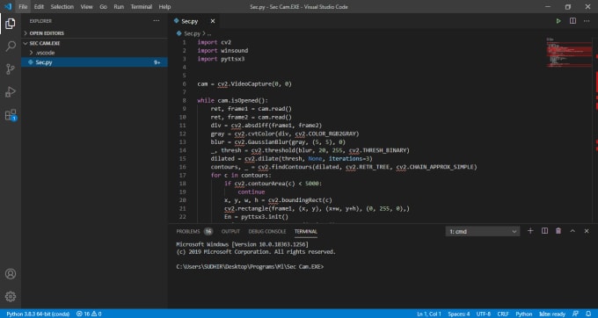Click 'import winsound' on line 2

[x=222, y=51]
